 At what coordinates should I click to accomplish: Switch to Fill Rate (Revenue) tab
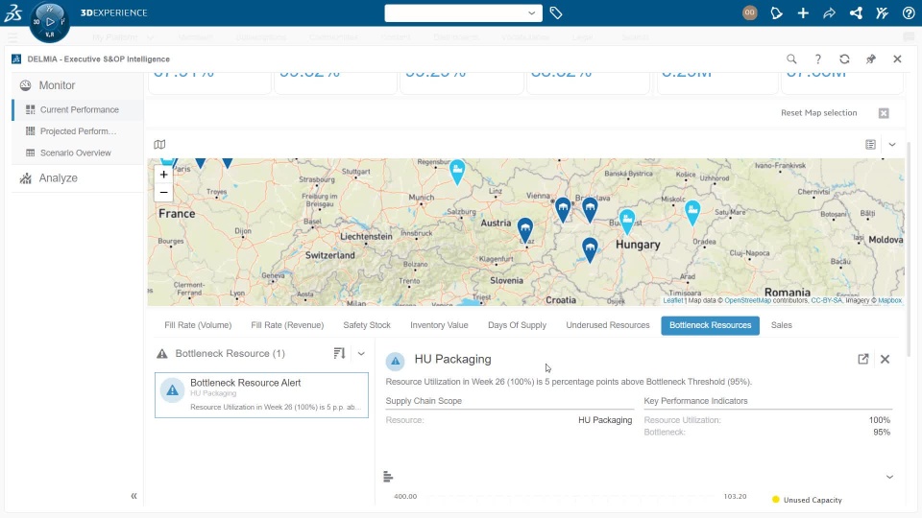[x=287, y=325]
